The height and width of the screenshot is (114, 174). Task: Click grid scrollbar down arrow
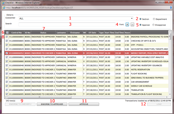coord(170,94)
